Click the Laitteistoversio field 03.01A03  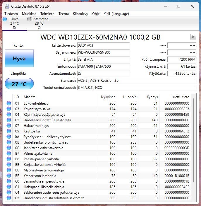(x=103, y=45)
